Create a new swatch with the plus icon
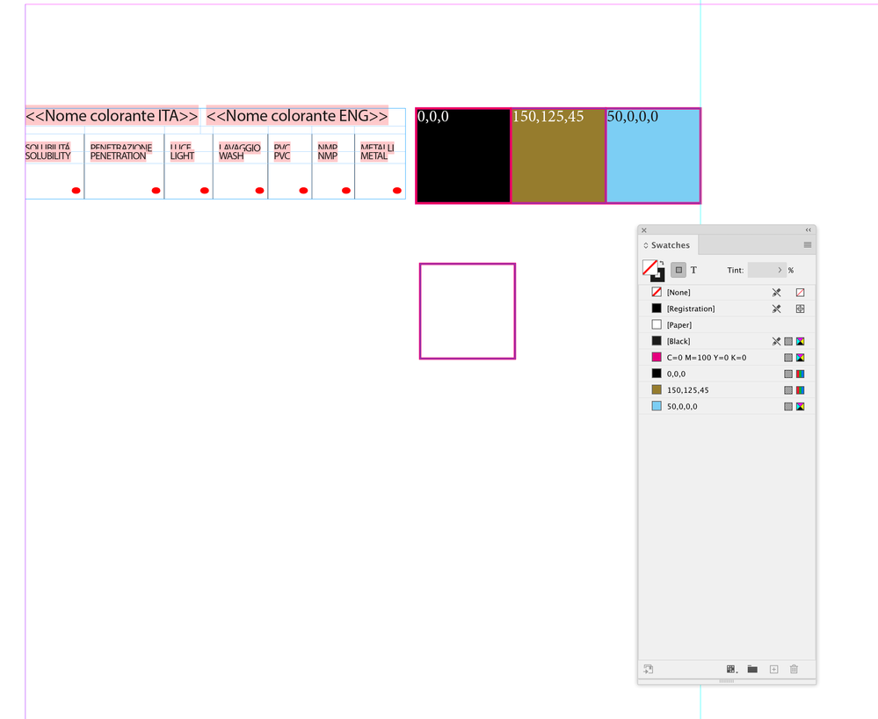The image size is (878, 719). click(773, 669)
